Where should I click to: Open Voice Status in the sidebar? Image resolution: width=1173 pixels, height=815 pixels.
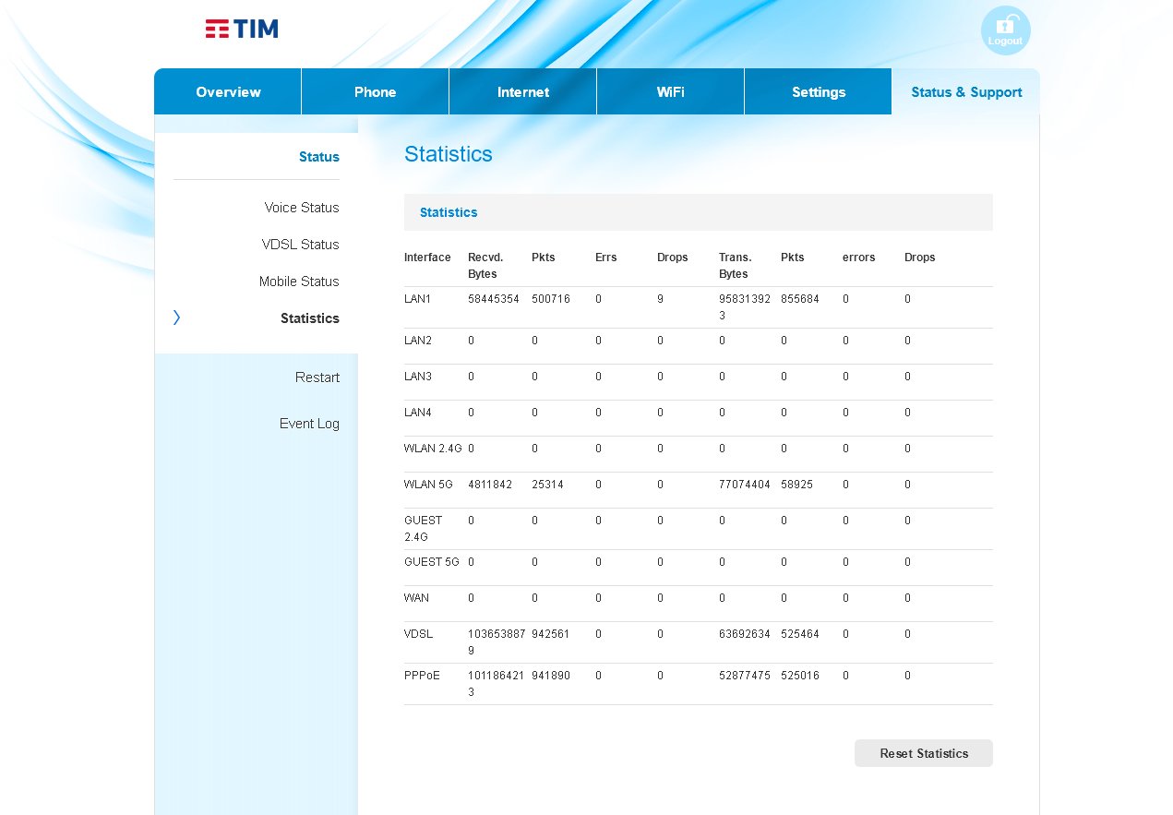click(x=301, y=208)
